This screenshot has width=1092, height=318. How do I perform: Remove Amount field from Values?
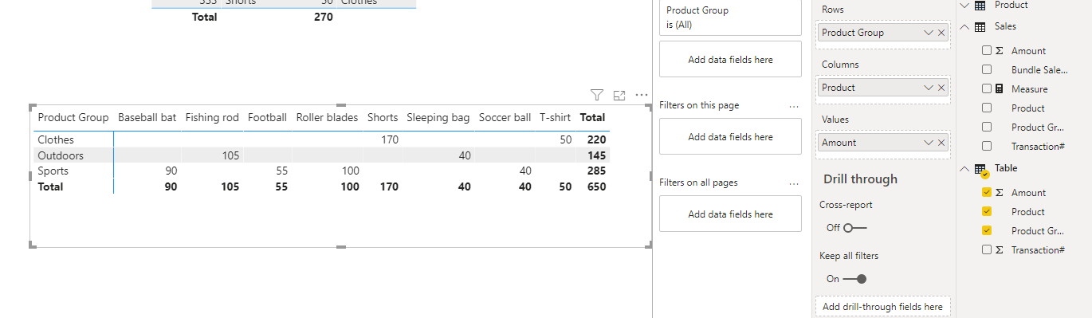pyautogui.click(x=941, y=143)
